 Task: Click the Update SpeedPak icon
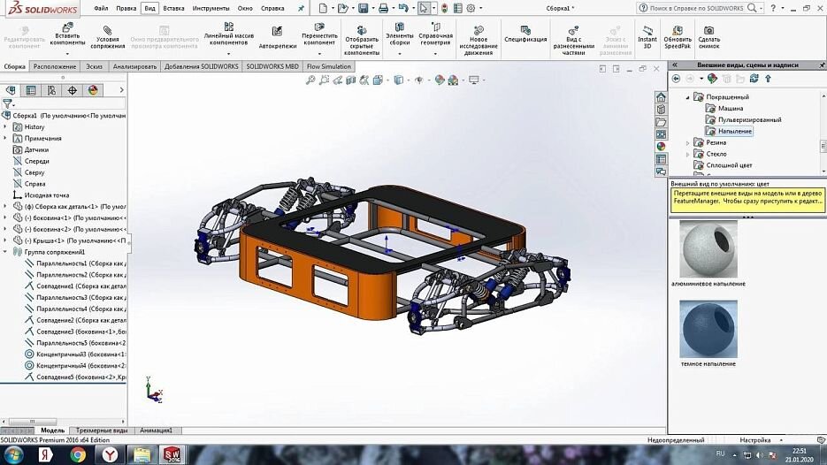(x=678, y=30)
